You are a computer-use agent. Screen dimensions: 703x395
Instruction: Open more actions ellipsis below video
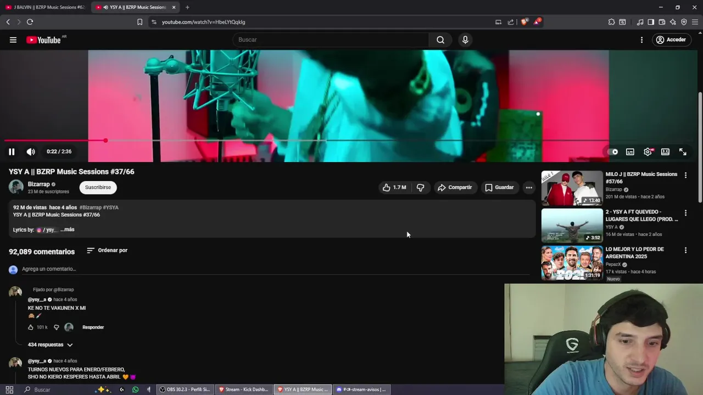pos(529,188)
